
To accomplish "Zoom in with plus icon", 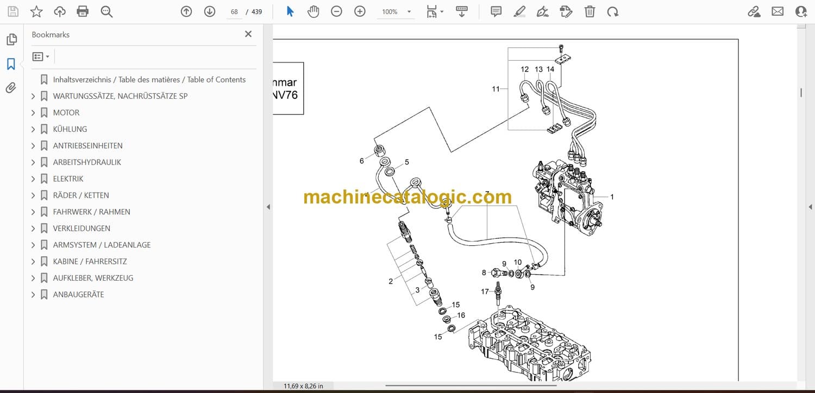I will tap(360, 11).
